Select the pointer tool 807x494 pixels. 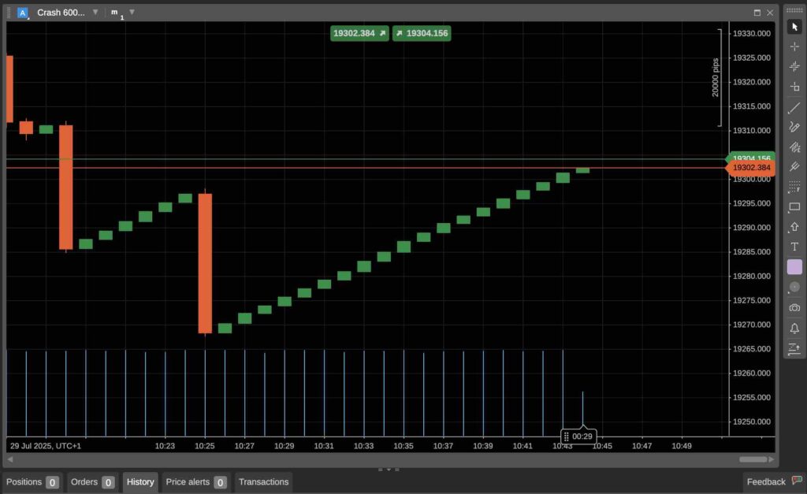[794, 26]
